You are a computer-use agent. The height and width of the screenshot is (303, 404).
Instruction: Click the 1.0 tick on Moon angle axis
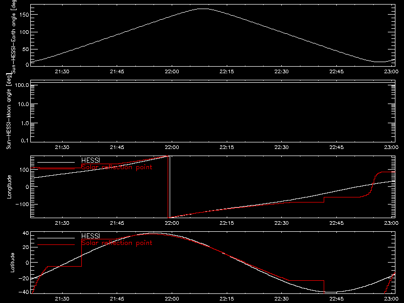(x=25, y=123)
